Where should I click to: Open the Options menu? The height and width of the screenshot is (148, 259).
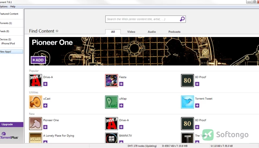(x=4, y=6)
